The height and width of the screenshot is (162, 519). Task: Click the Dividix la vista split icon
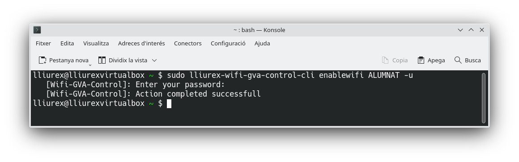point(102,60)
